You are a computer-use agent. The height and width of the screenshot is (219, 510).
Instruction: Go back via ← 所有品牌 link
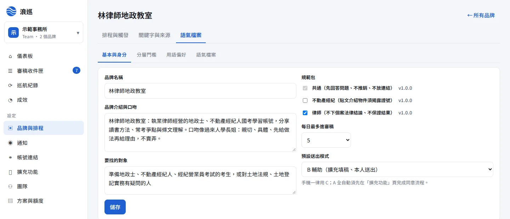(x=481, y=15)
